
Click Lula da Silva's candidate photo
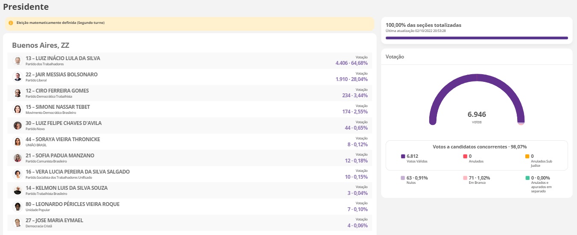(18, 61)
